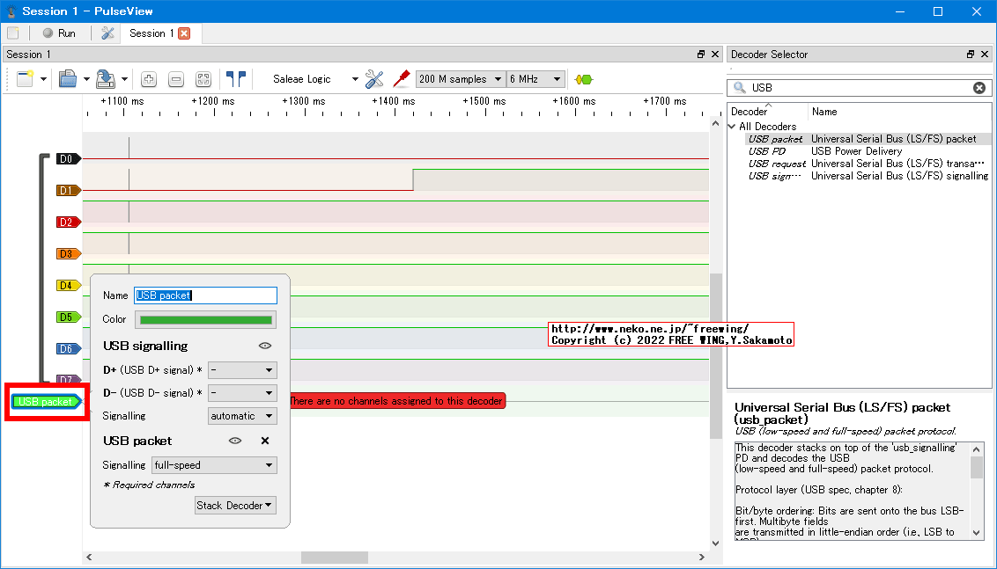Click the add protocol decoder icon

583,79
